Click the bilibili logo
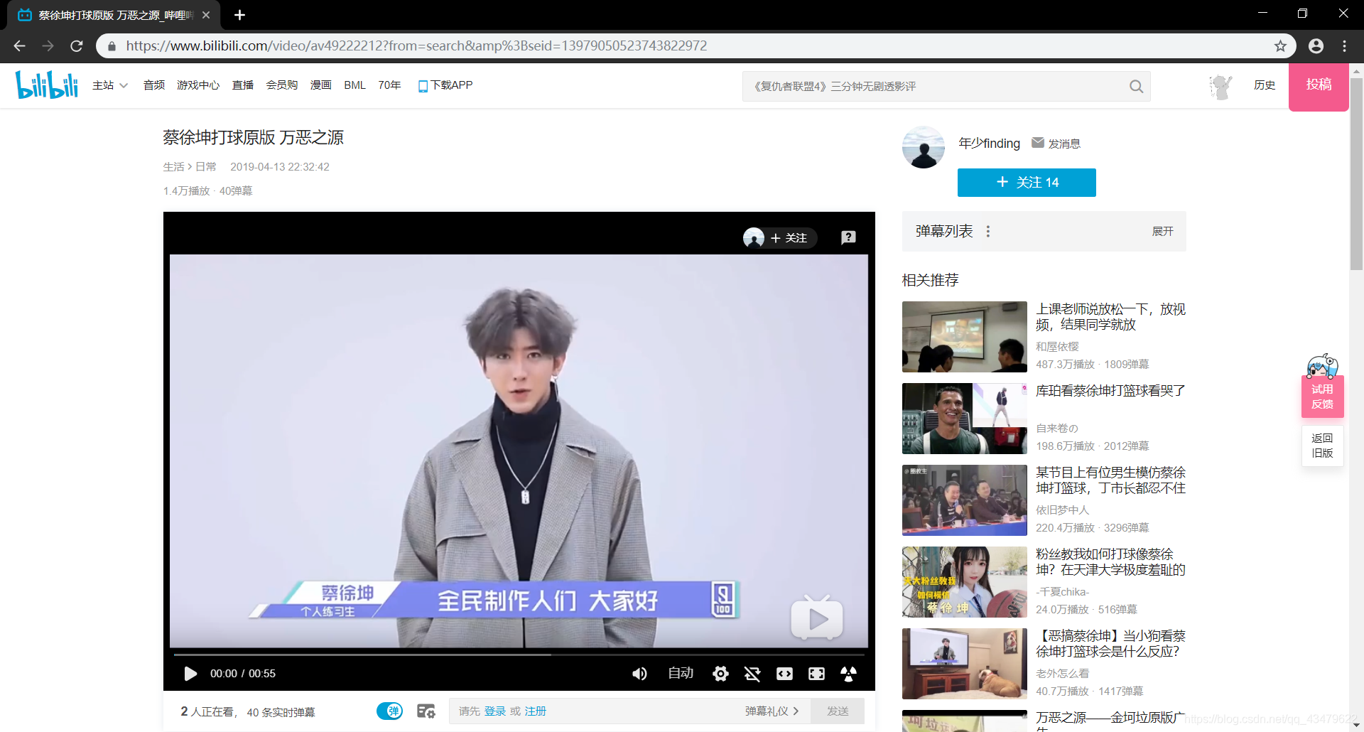This screenshot has width=1364, height=732. pos(47,85)
